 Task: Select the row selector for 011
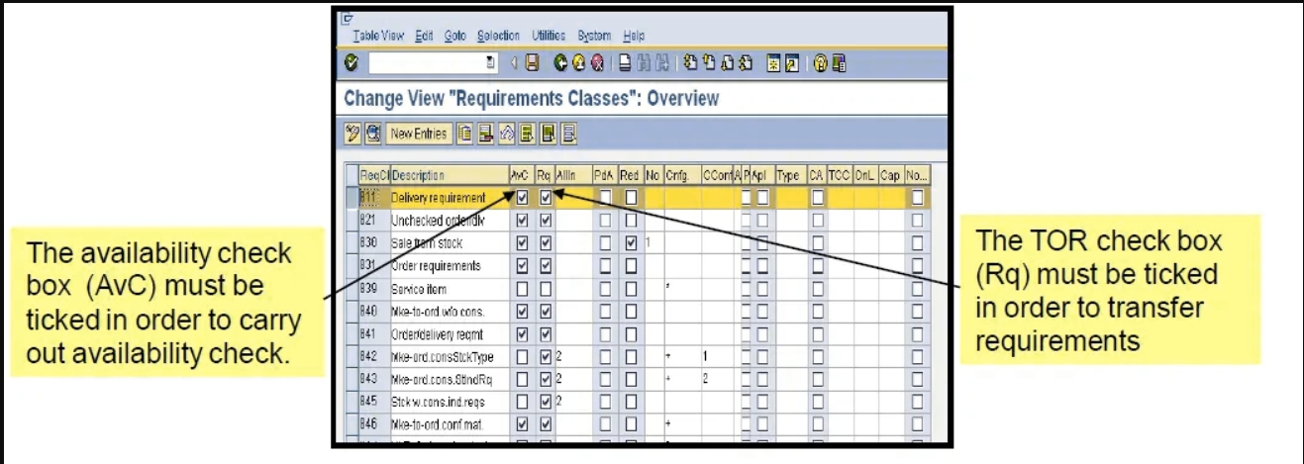(351, 198)
